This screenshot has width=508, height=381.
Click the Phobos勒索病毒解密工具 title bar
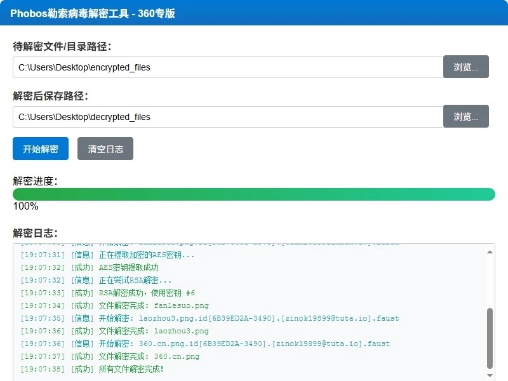click(x=93, y=13)
